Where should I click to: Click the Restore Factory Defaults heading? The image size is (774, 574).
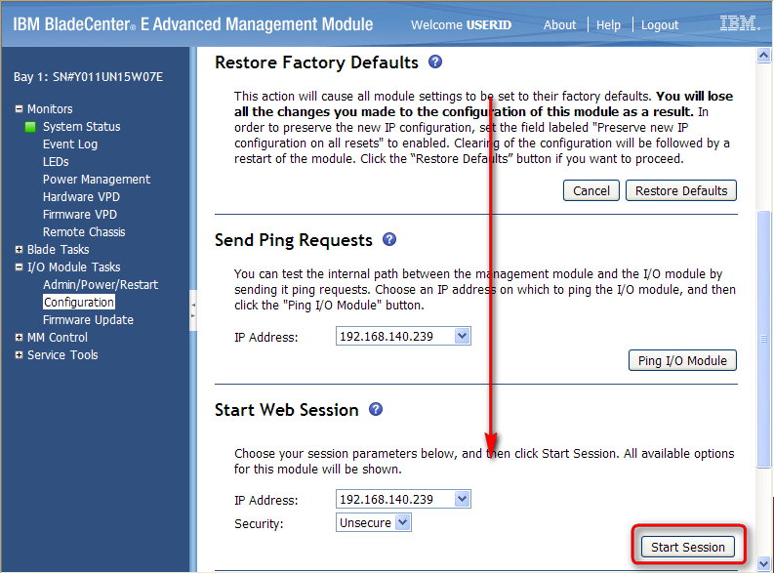pos(316,62)
